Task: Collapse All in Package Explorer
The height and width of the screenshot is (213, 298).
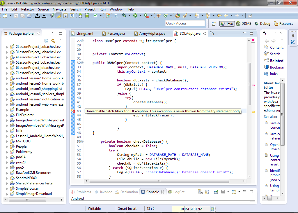Action: point(46,41)
